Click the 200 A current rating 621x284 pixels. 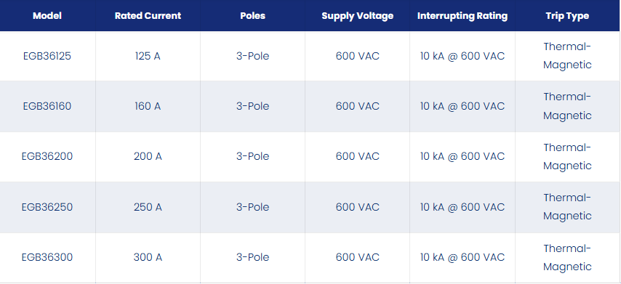click(x=148, y=157)
